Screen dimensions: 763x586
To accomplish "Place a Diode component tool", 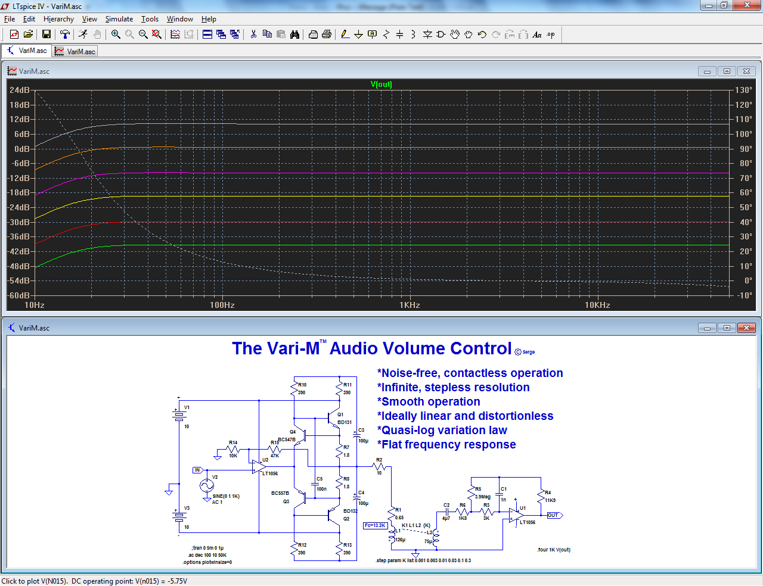I will 427,35.
